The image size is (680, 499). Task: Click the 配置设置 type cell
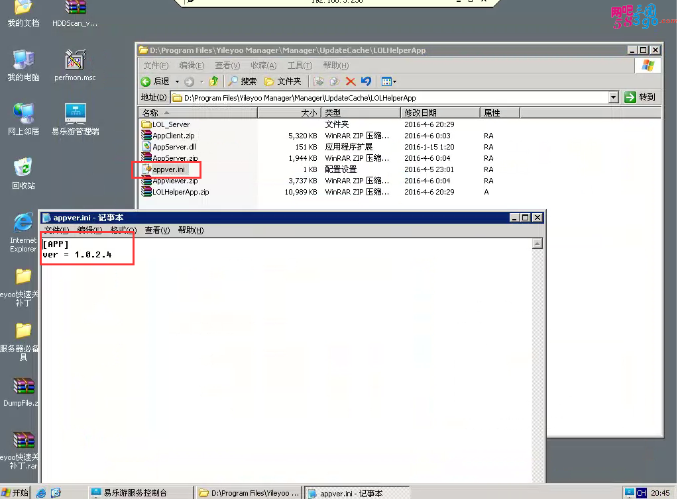coord(341,170)
